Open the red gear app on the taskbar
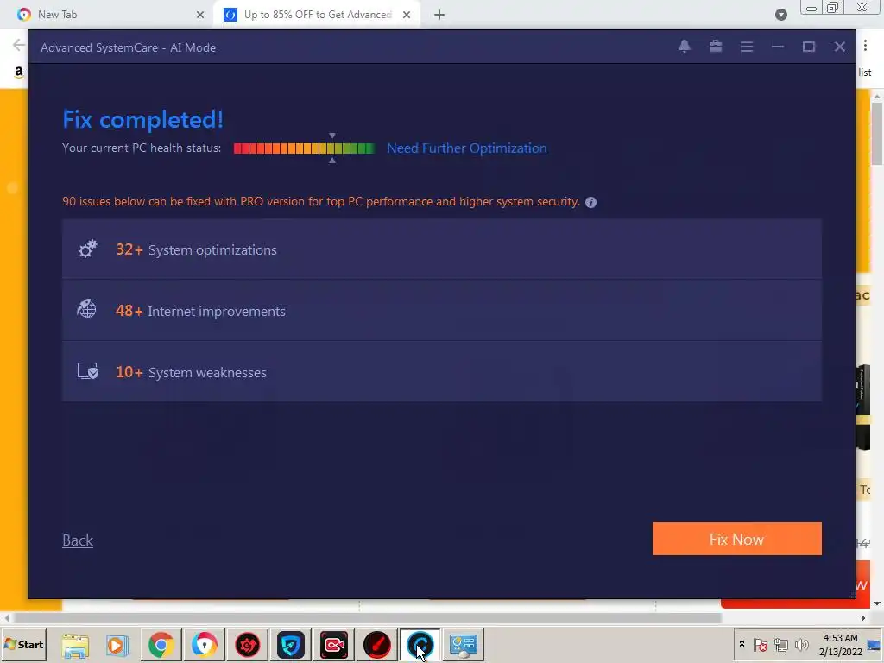The width and height of the screenshot is (884, 663). pos(248,645)
